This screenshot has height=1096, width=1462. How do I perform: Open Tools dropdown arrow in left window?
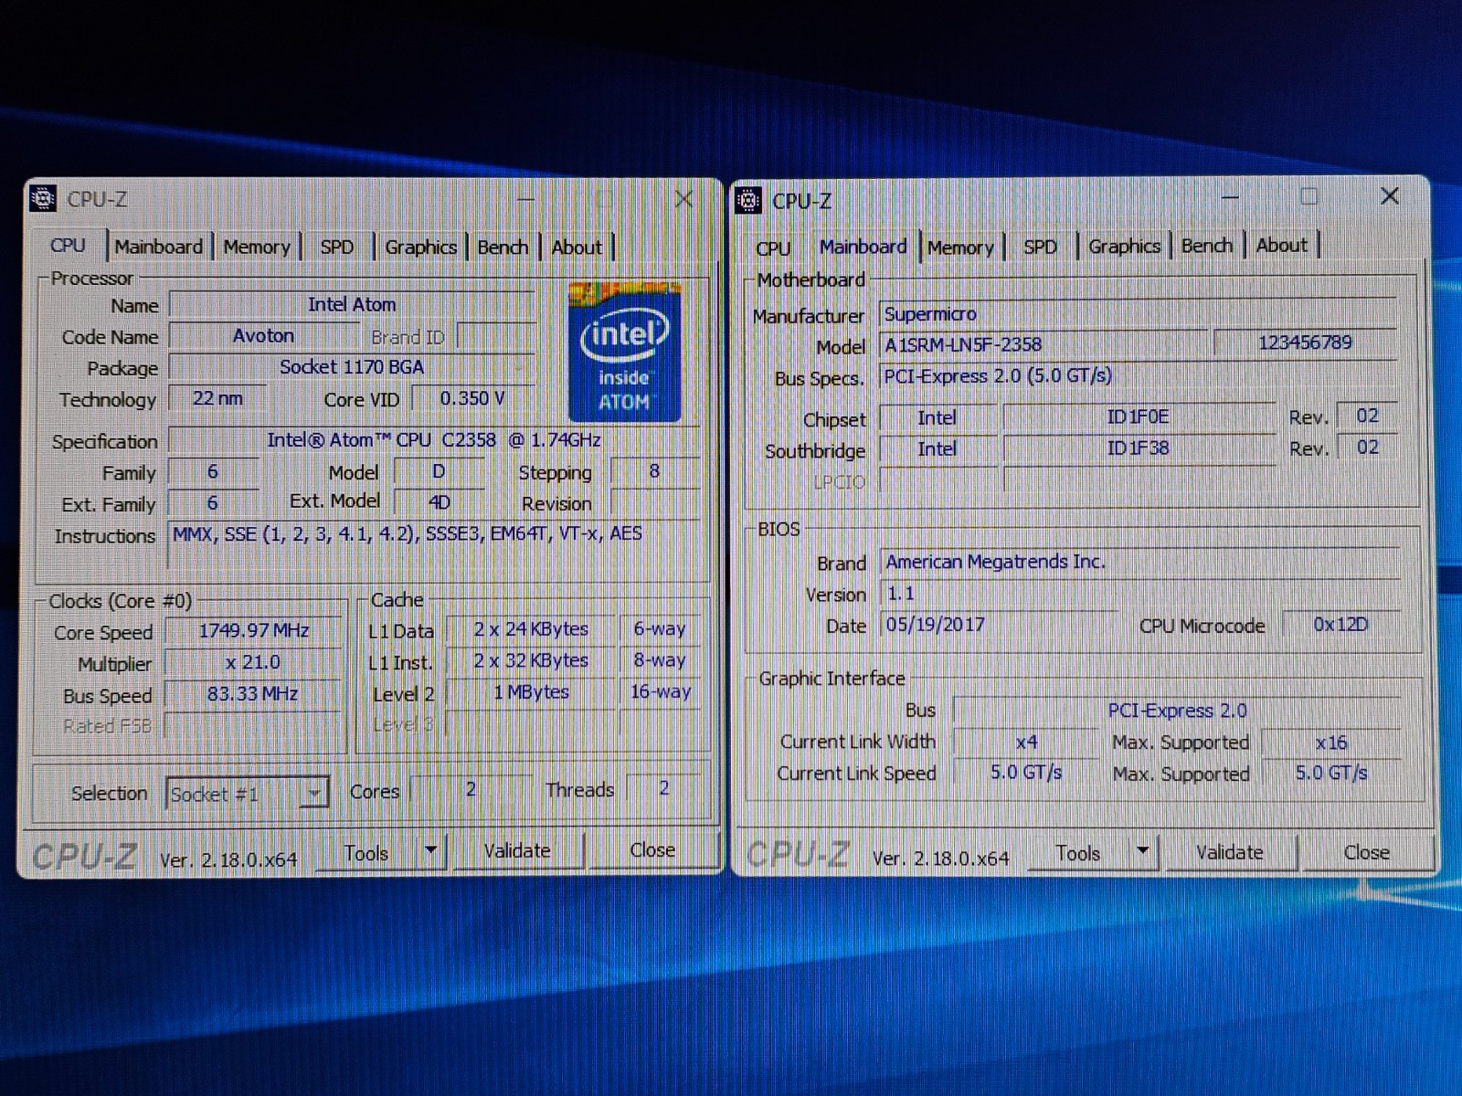[430, 851]
